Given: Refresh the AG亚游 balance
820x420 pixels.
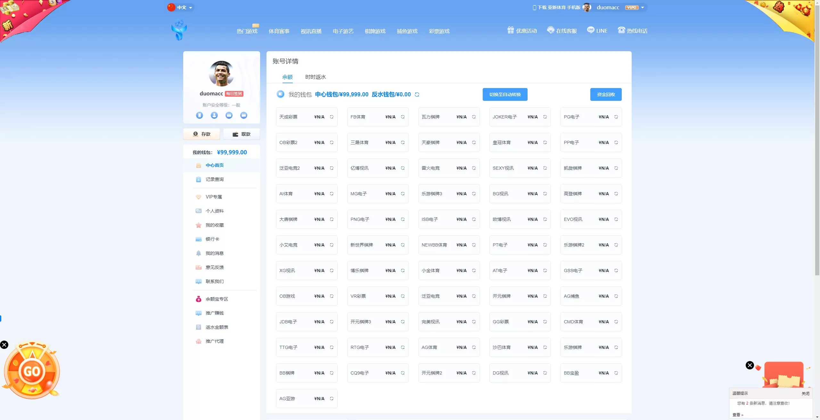Looking at the screenshot, I should pos(332,399).
